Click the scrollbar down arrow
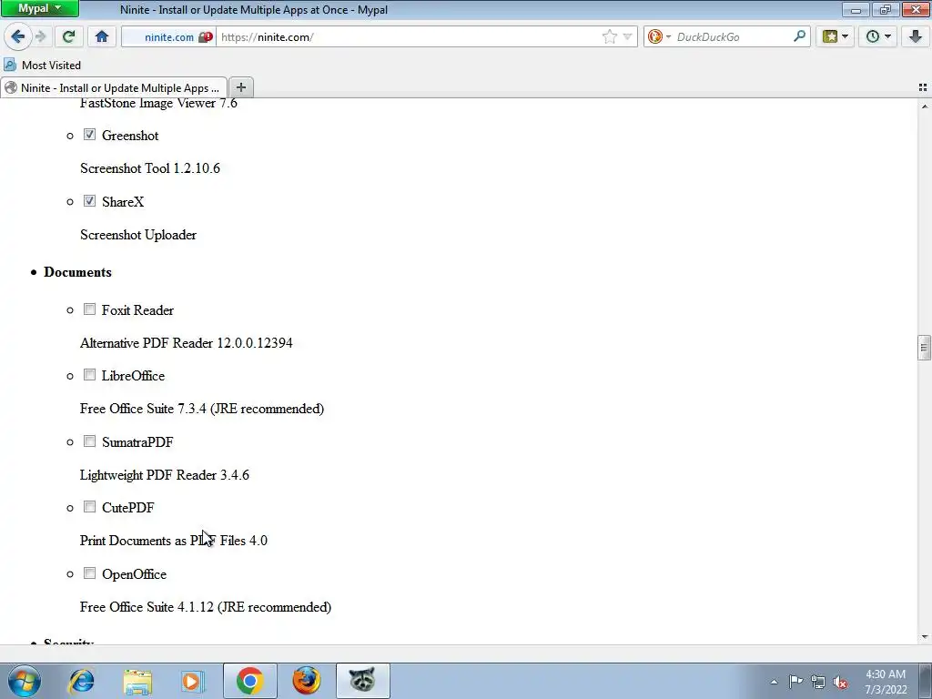Image resolution: width=932 pixels, height=699 pixels. 925,637
